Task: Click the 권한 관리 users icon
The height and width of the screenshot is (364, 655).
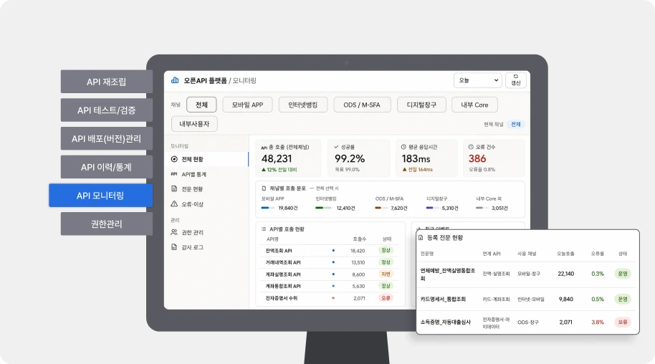Action: pyautogui.click(x=174, y=232)
